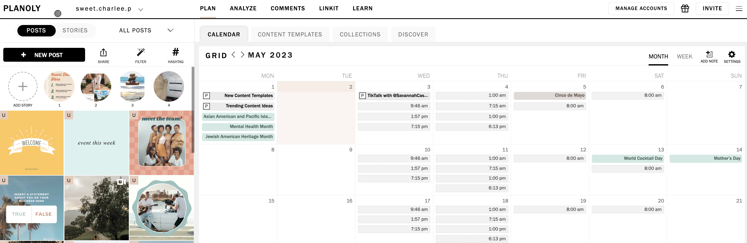The image size is (747, 243).
Task: Open the Plan menu
Action: point(208,8)
